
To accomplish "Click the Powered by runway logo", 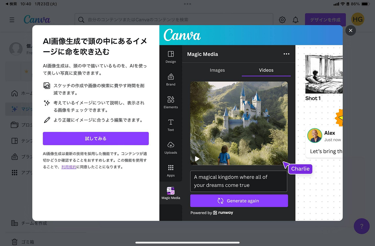I will click(x=223, y=213).
